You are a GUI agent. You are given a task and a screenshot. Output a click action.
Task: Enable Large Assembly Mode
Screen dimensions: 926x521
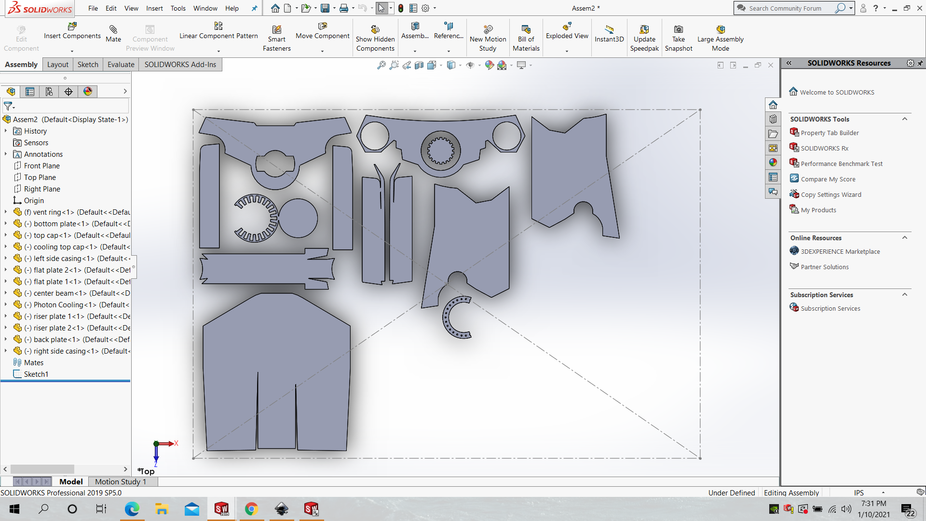pyautogui.click(x=720, y=39)
